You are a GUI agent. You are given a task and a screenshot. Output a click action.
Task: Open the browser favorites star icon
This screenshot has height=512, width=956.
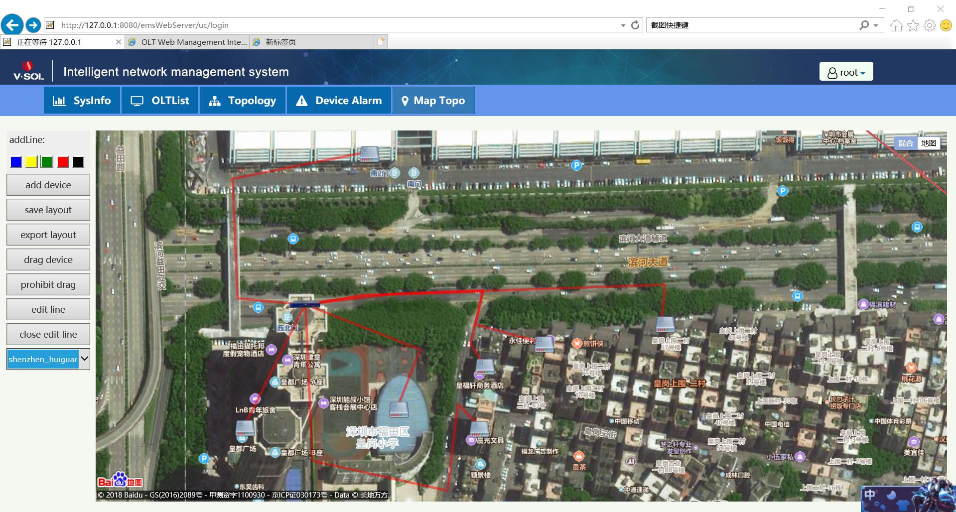click(x=913, y=25)
